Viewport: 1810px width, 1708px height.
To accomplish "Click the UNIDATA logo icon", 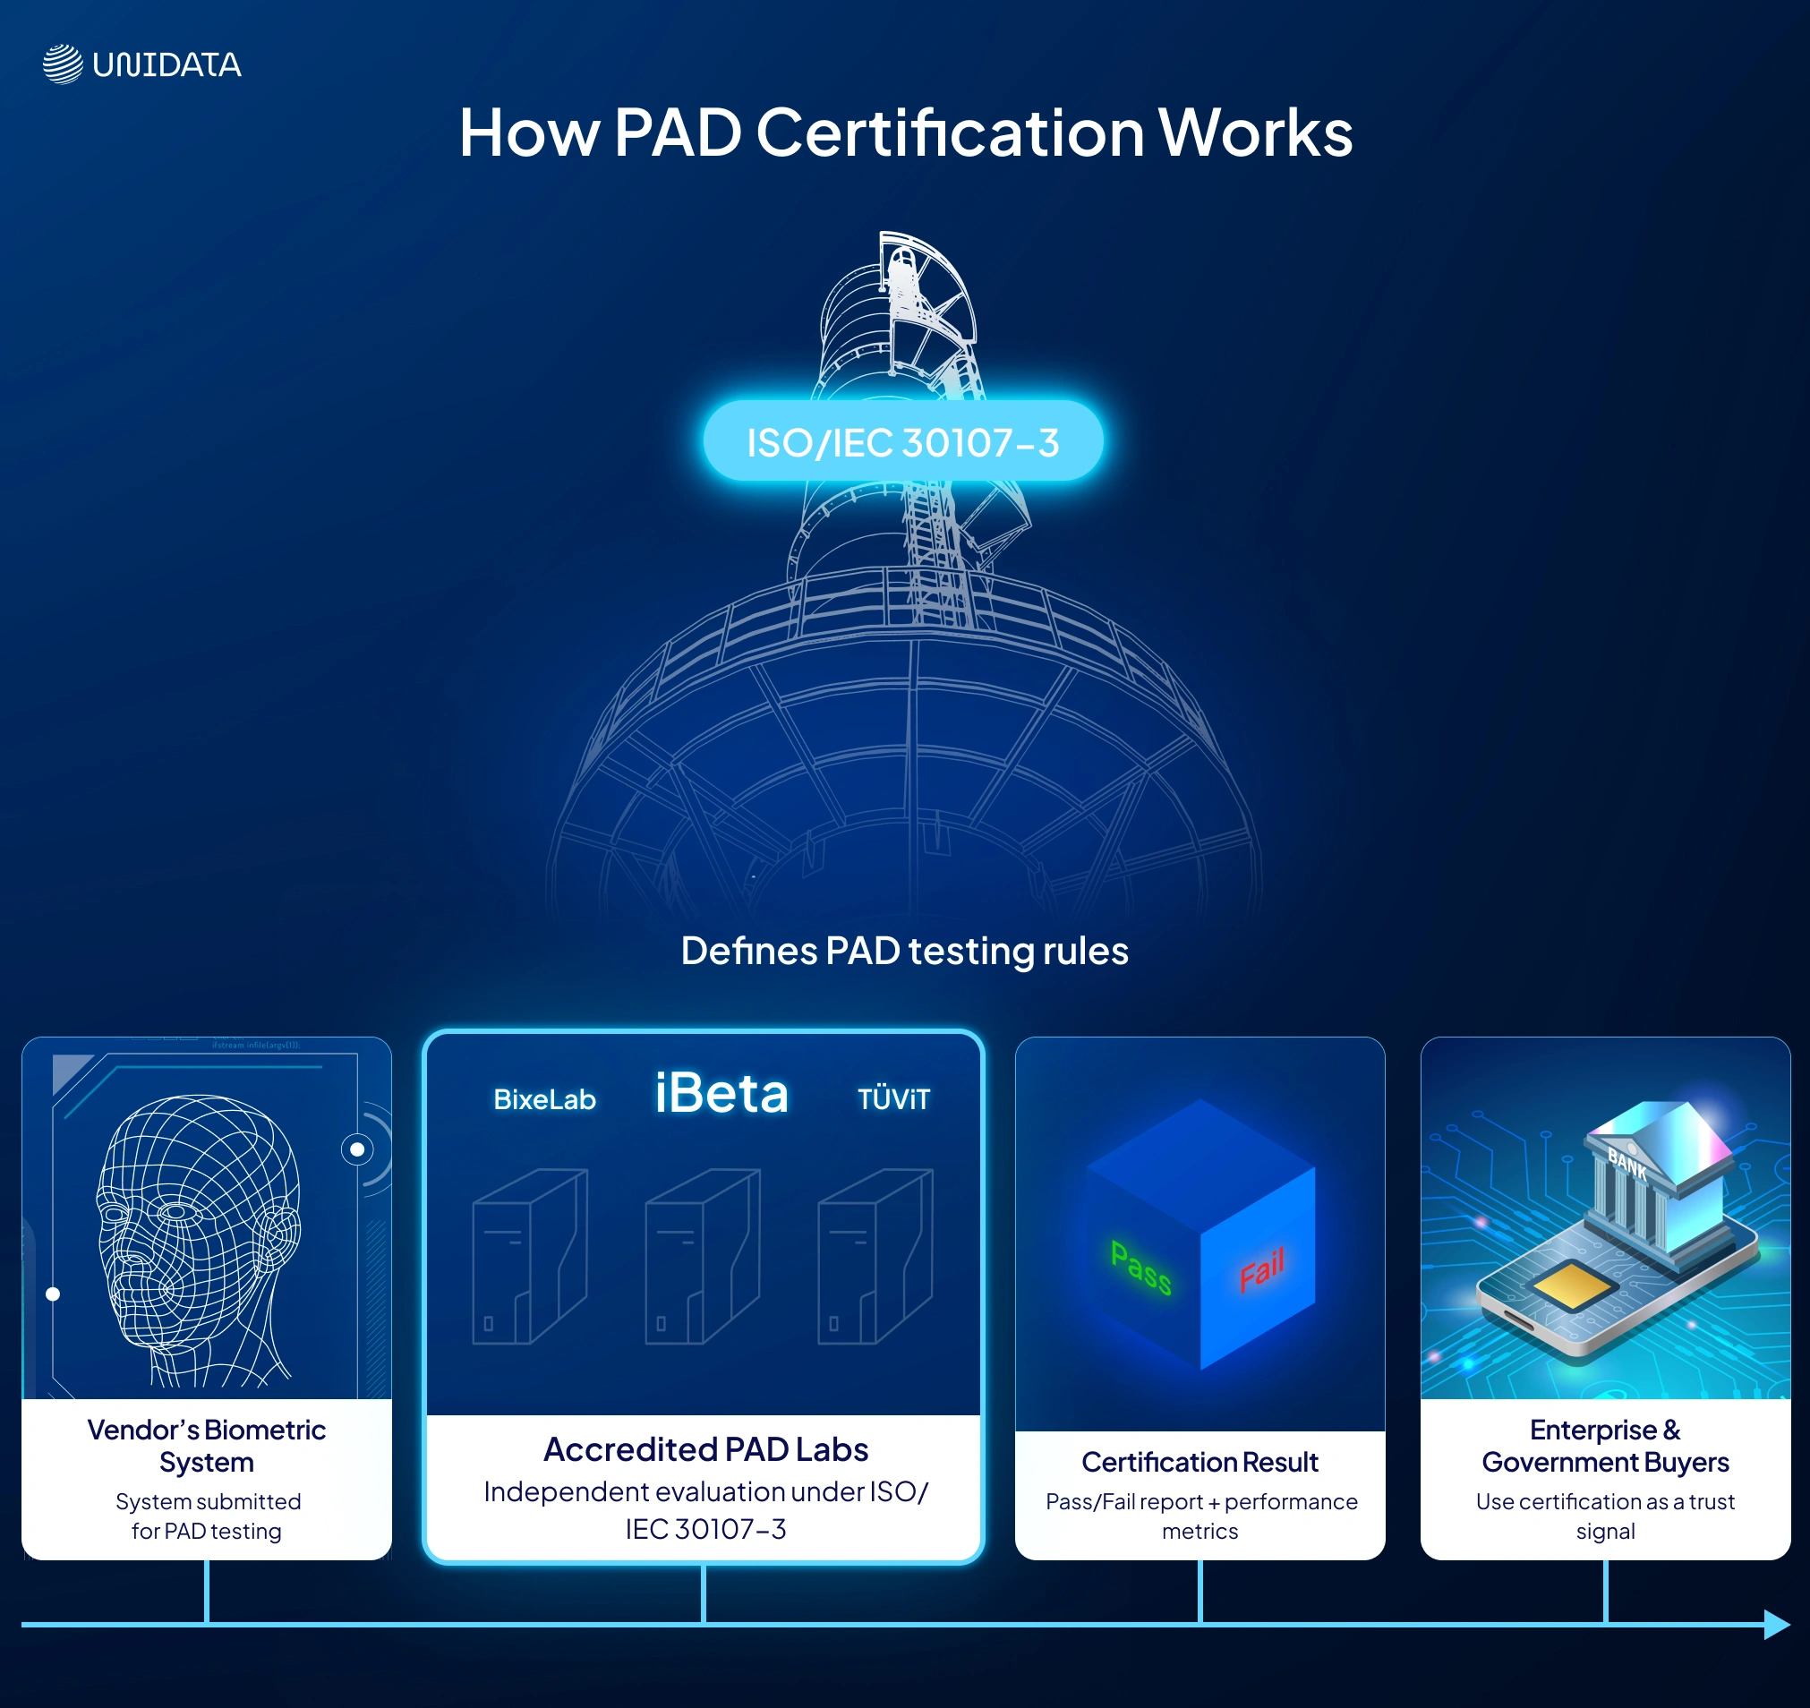I will pyautogui.click(x=62, y=62).
